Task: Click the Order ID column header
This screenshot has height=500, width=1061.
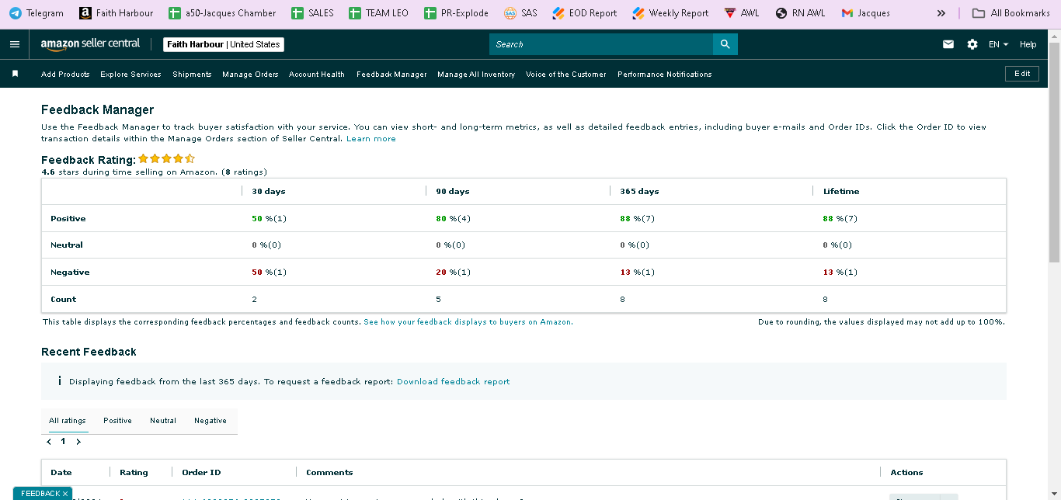Action: pos(201,472)
